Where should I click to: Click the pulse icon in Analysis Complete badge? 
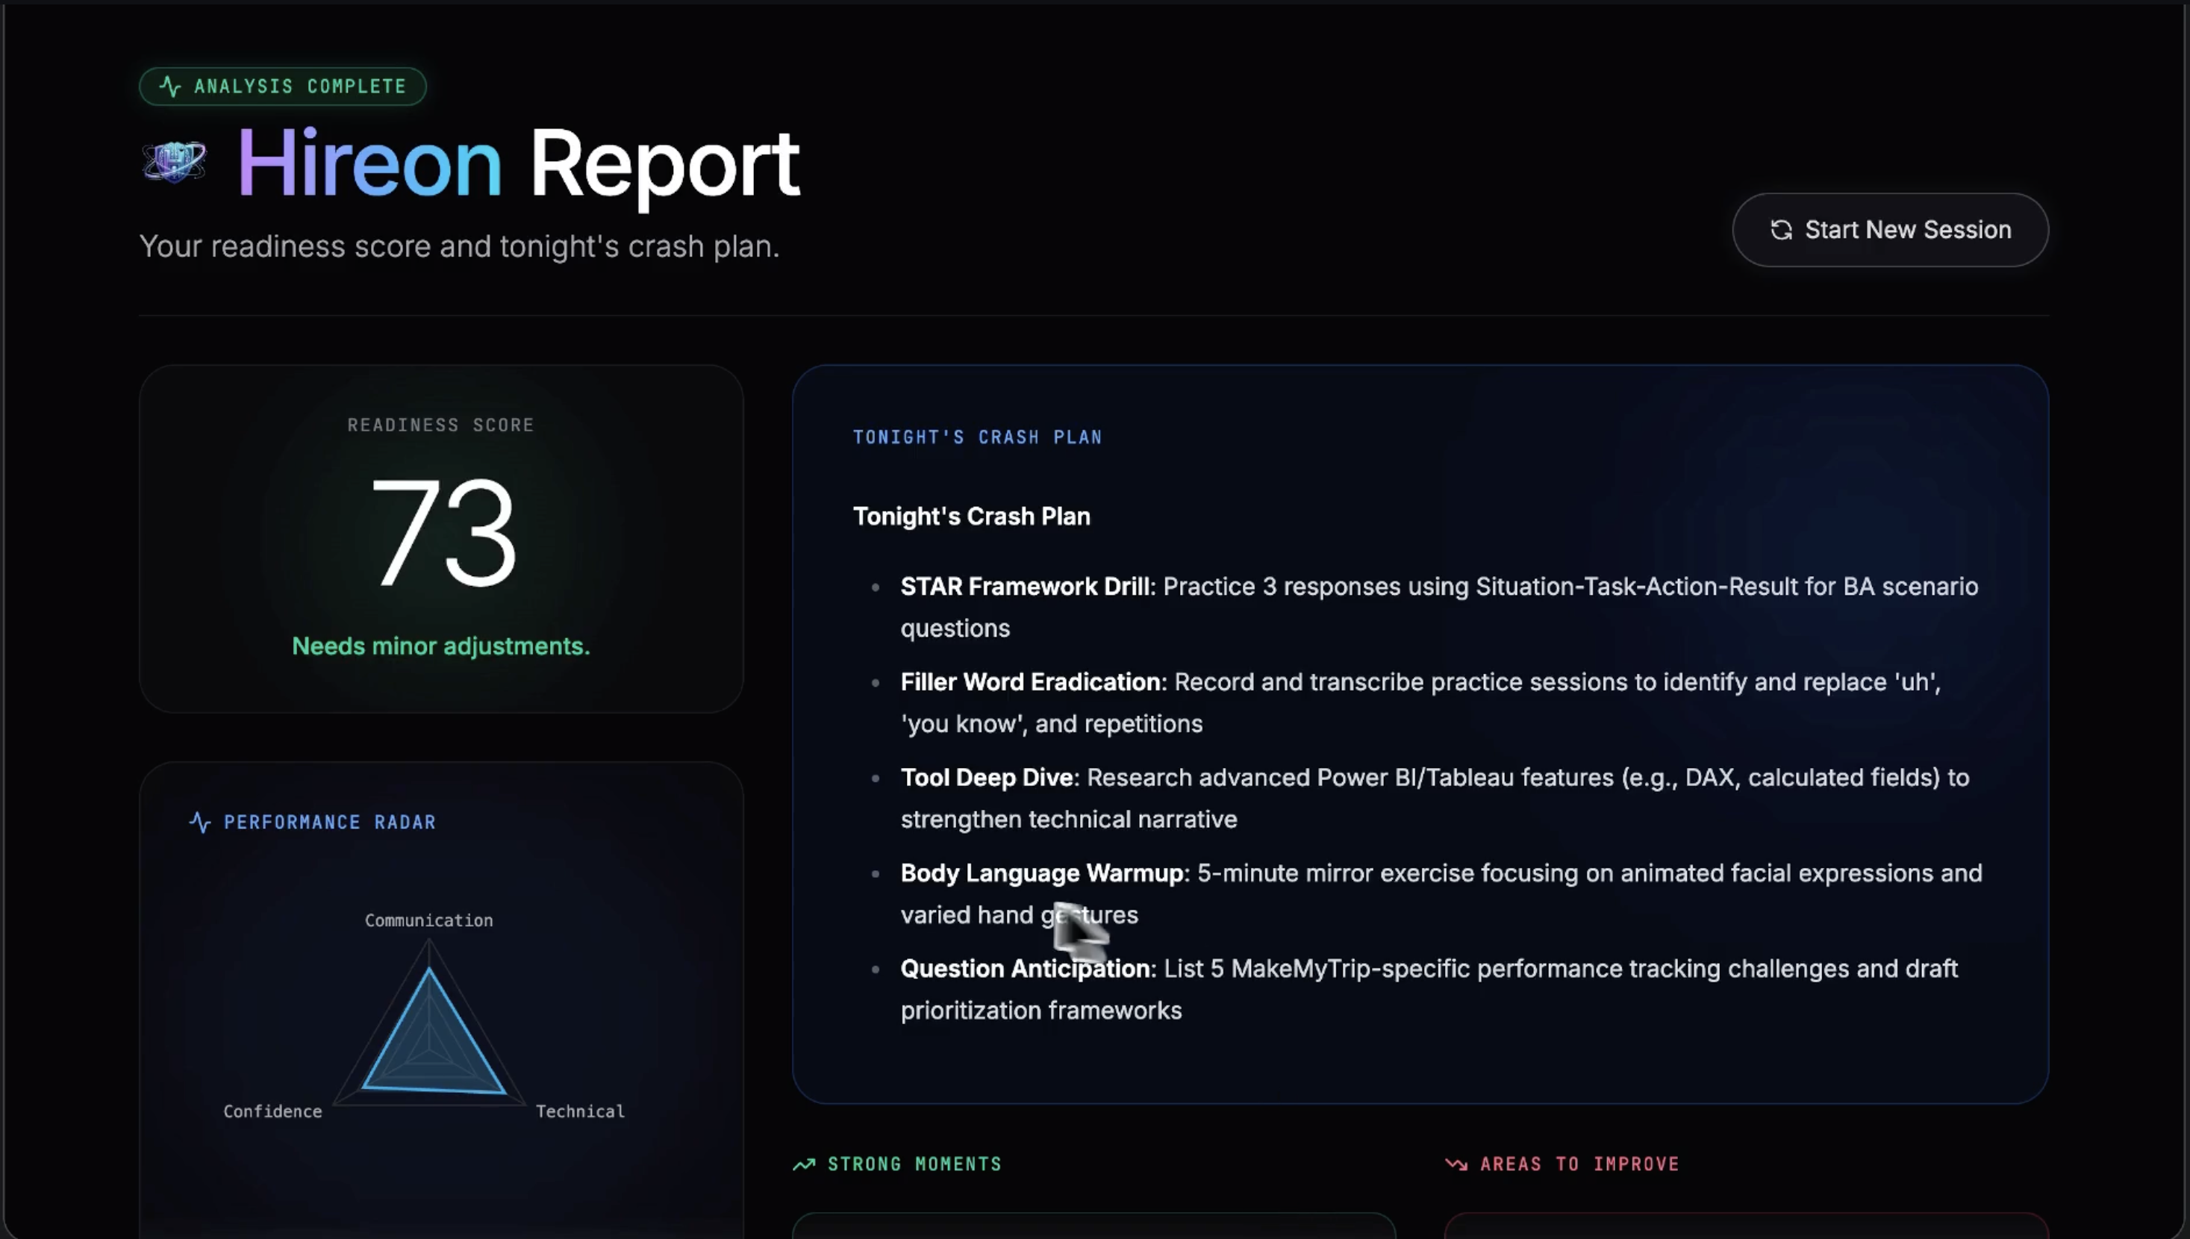click(170, 87)
